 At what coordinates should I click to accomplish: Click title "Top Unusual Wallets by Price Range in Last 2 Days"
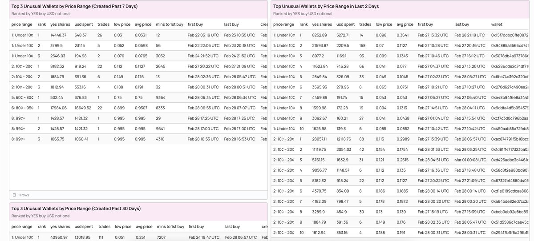click(326, 6)
